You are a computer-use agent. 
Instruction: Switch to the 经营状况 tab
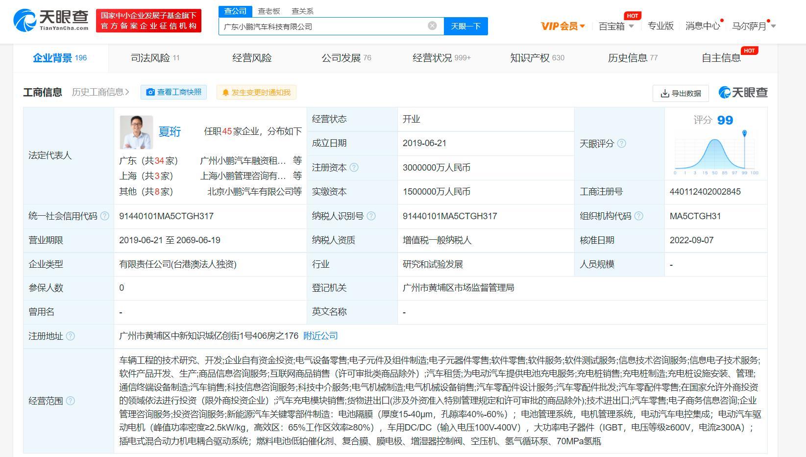pos(441,58)
